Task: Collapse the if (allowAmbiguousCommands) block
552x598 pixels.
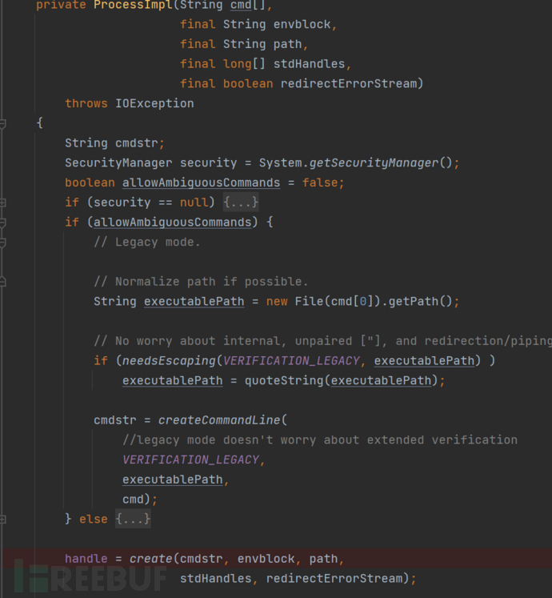Action: (x=3, y=223)
